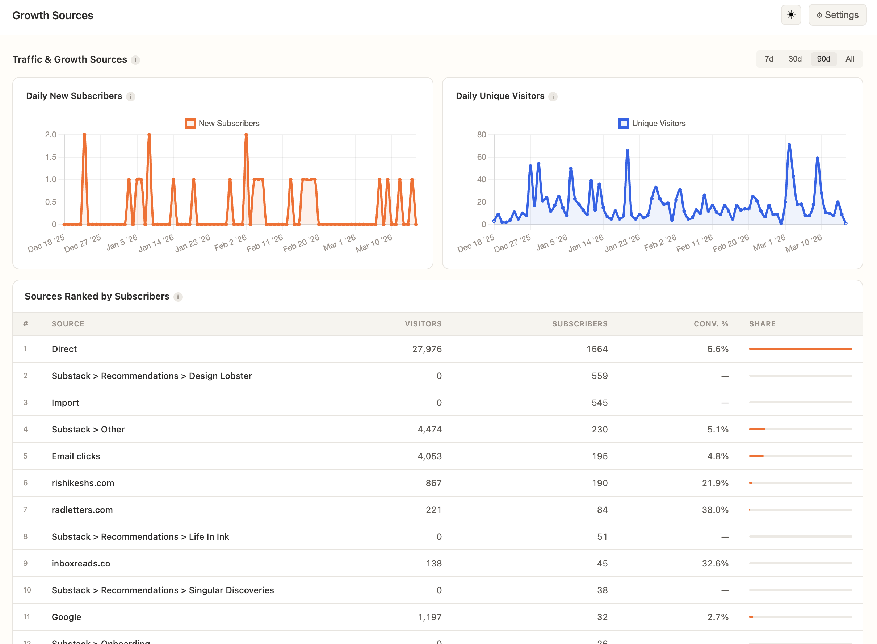Open the Daily Unique Visitors info tooltip
877x644 pixels.
coord(553,96)
